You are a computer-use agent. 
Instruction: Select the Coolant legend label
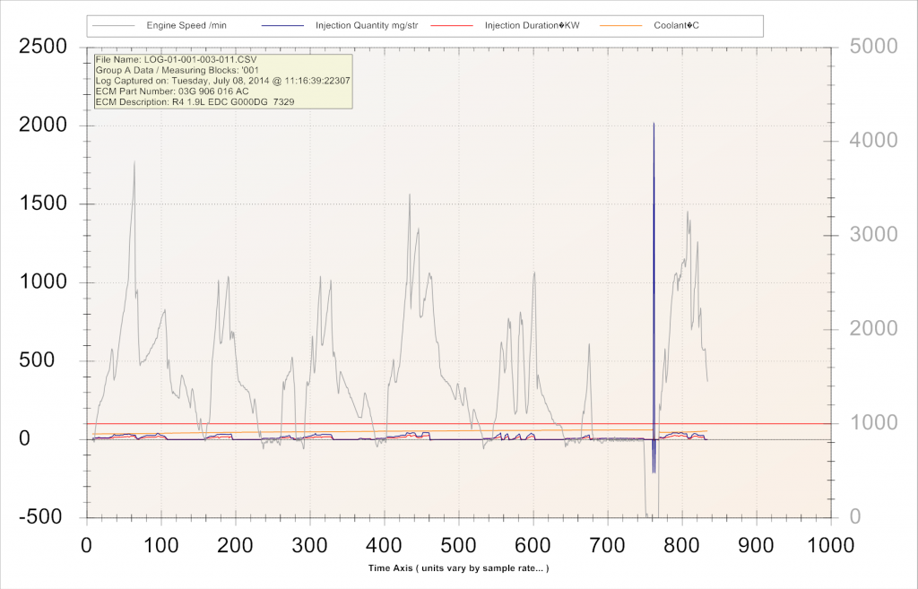click(x=678, y=25)
